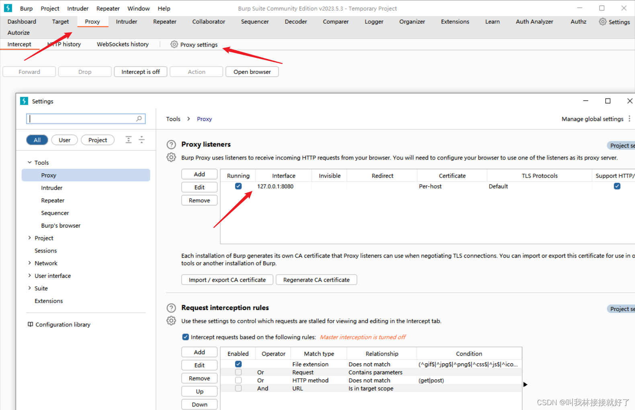Click Edit for interception rules
635x410 pixels.
click(199, 365)
